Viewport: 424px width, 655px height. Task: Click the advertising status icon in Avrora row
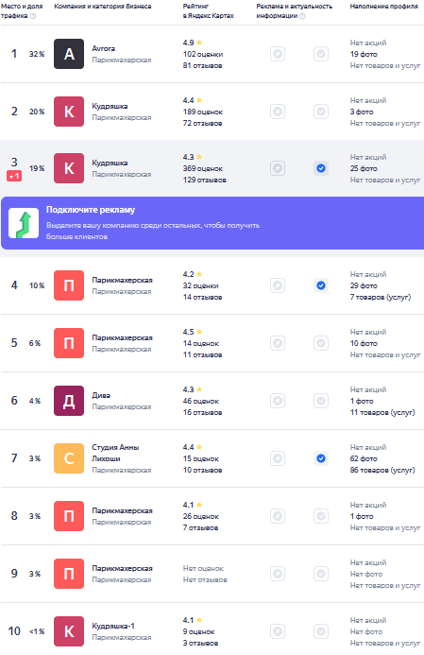click(x=278, y=54)
